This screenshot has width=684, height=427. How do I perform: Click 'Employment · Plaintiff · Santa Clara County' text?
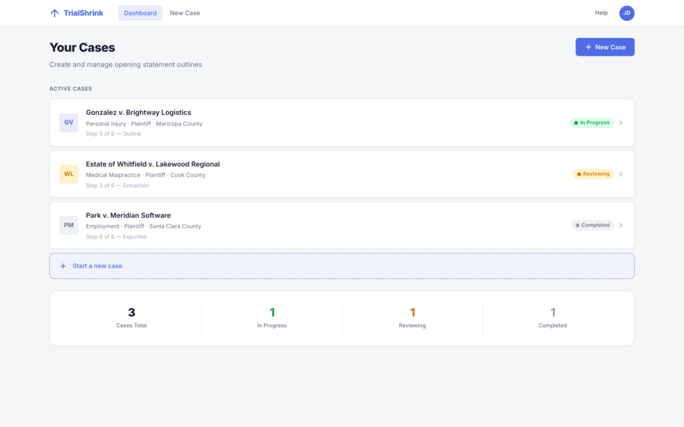[x=144, y=226]
